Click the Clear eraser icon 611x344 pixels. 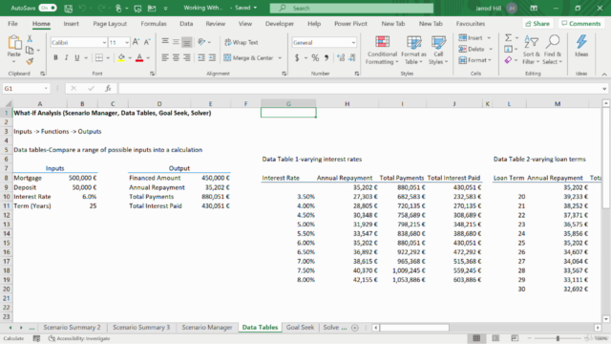508,60
